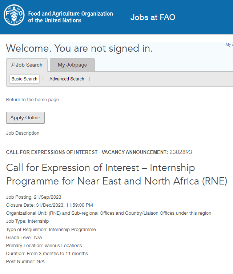
Task: Click the Internship Programme job title heading
Action: (x=116, y=174)
